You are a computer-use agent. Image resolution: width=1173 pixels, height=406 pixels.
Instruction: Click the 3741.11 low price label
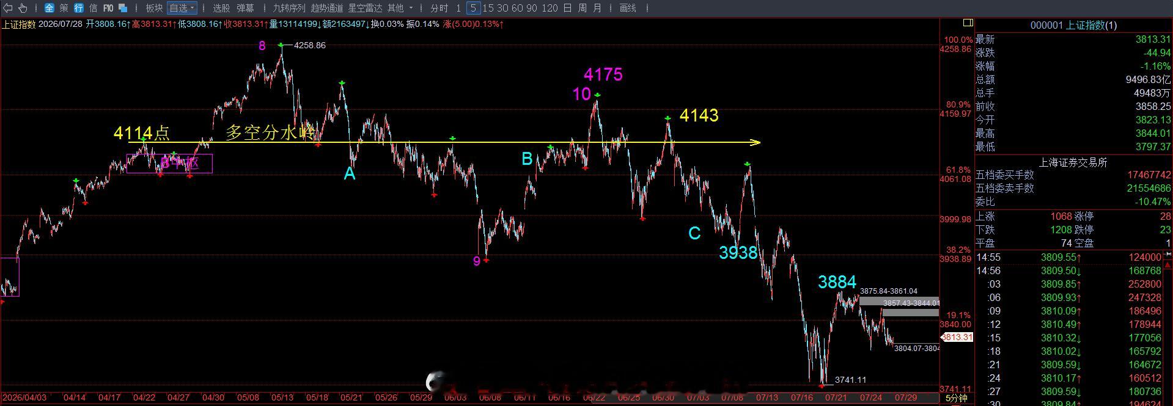tap(851, 380)
